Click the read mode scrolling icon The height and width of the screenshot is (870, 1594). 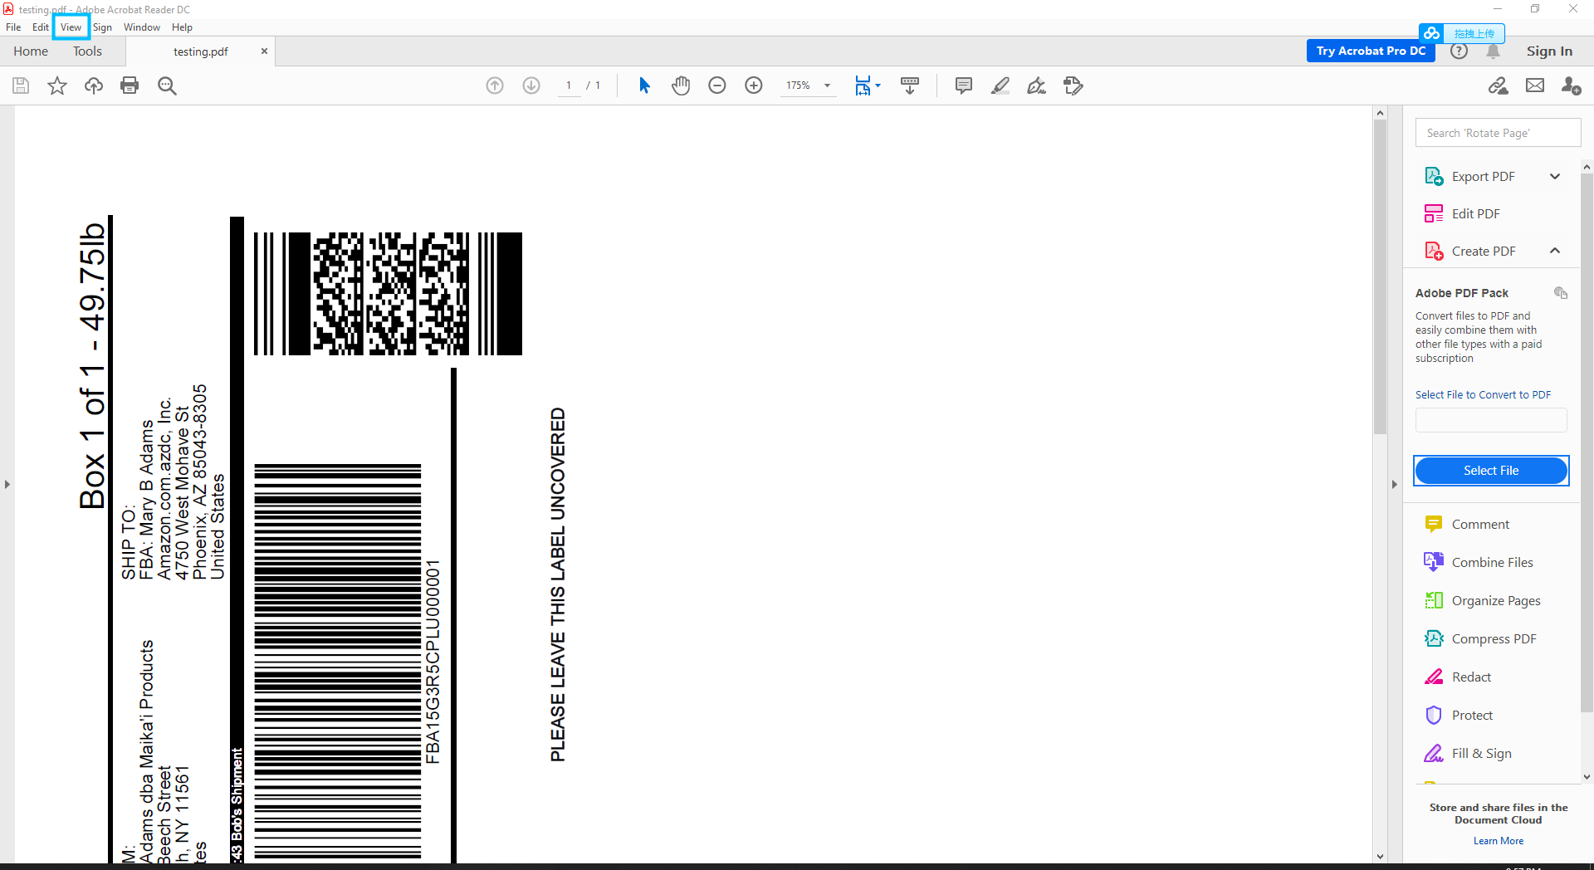[x=910, y=86]
